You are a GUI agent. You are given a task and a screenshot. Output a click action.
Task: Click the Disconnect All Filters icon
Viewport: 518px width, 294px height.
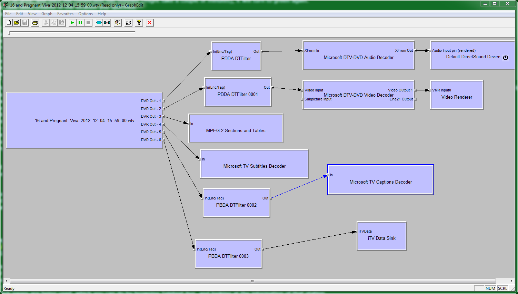point(107,22)
